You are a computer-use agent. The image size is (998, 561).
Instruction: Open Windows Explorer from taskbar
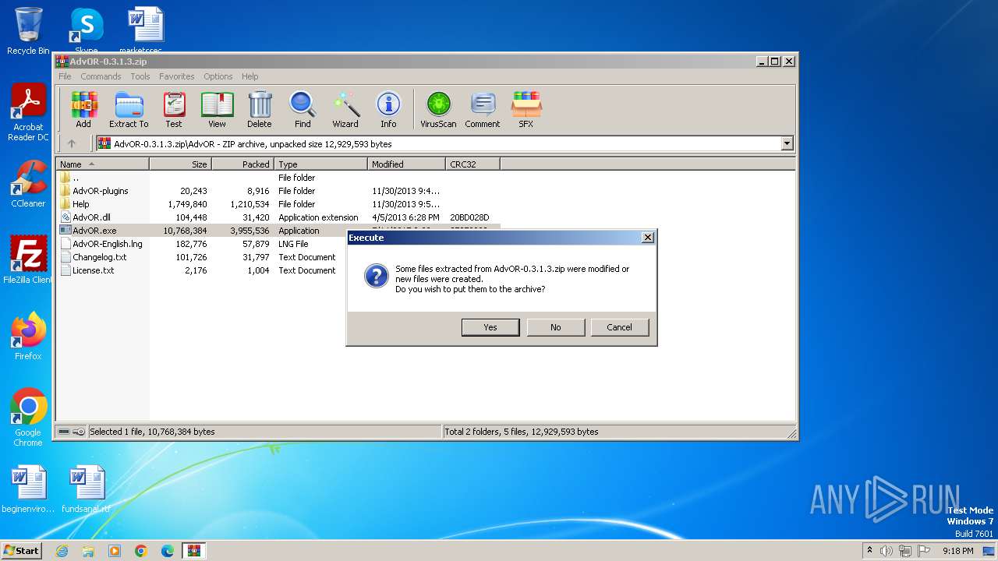pos(88,551)
